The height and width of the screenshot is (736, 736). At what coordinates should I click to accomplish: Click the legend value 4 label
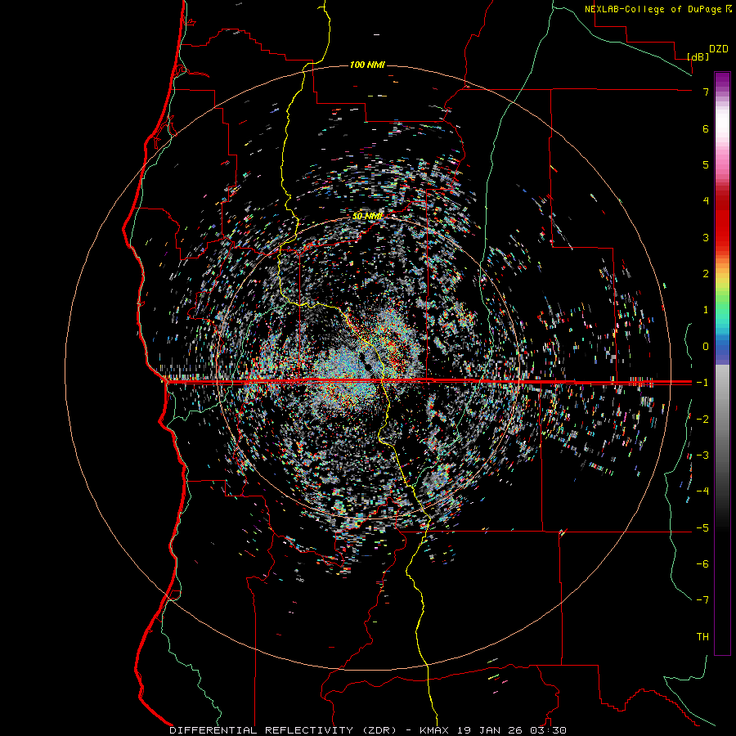pyautogui.click(x=706, y=201)
